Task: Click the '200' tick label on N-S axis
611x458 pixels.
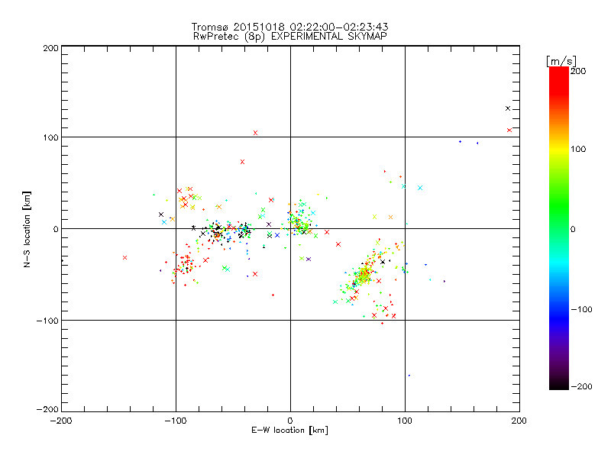Action: click(x=50, y=48)
